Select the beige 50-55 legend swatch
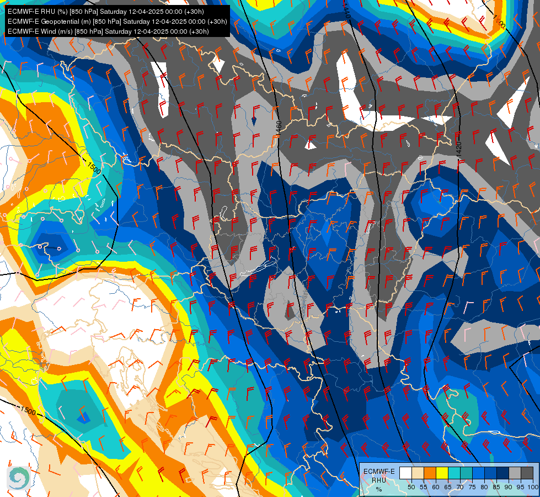Viewport: 540px width, 497px height. 418,473
